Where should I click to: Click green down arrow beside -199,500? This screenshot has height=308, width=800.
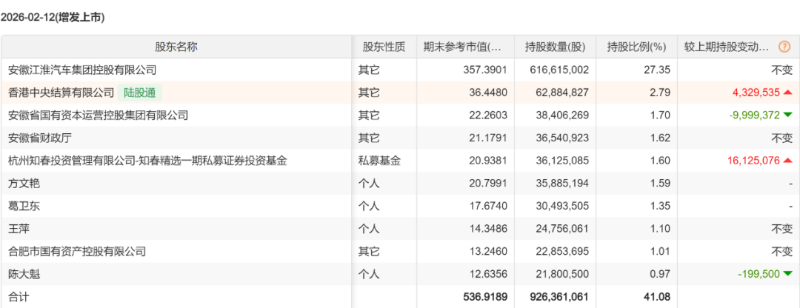click(787, 275)
